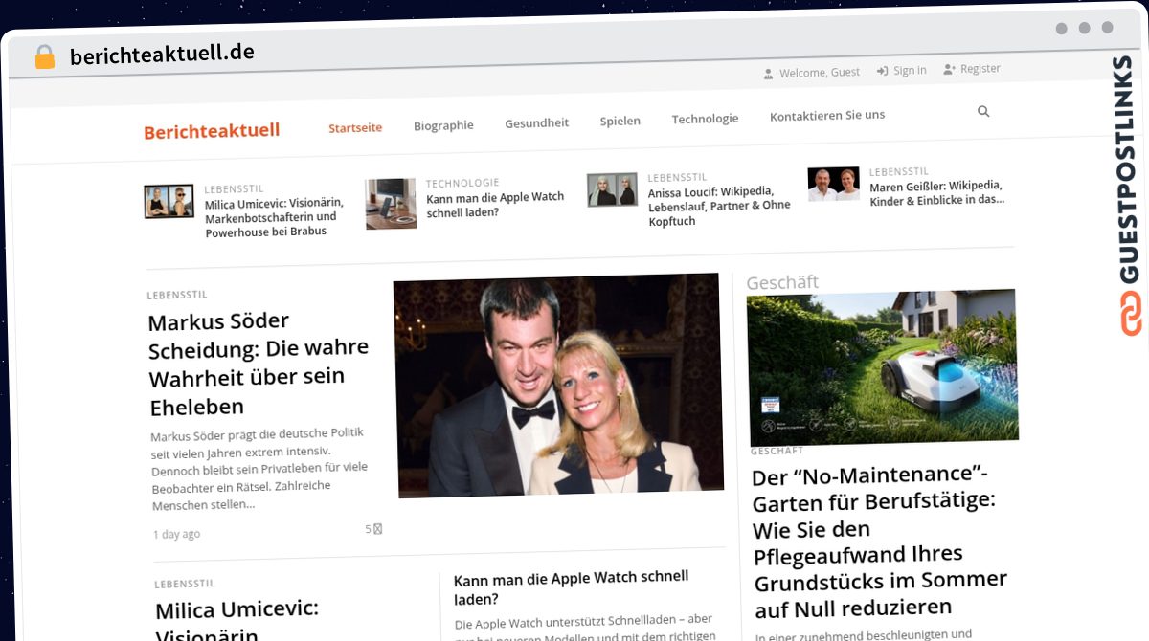Open the Biographie menu item
This screenshot has height=641, width=1149.
pyautogui.click(x=443, y=125)
